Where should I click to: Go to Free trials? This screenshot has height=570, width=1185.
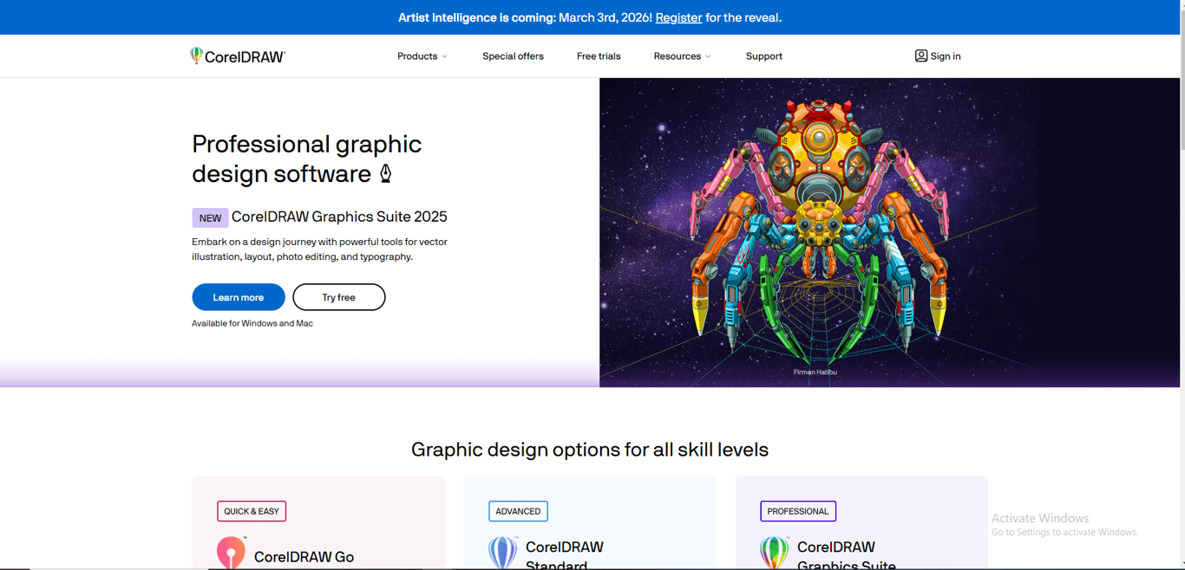[x=599, y=56]
